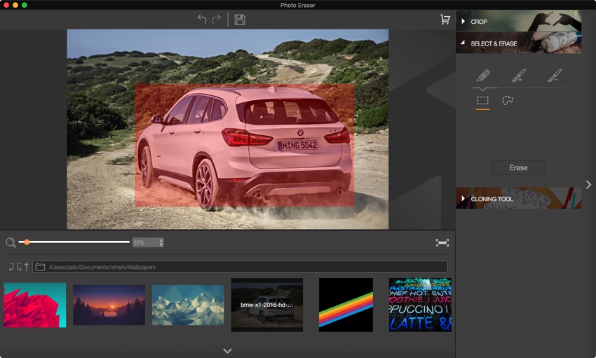Expand the CROP section

tap(518, 21)
